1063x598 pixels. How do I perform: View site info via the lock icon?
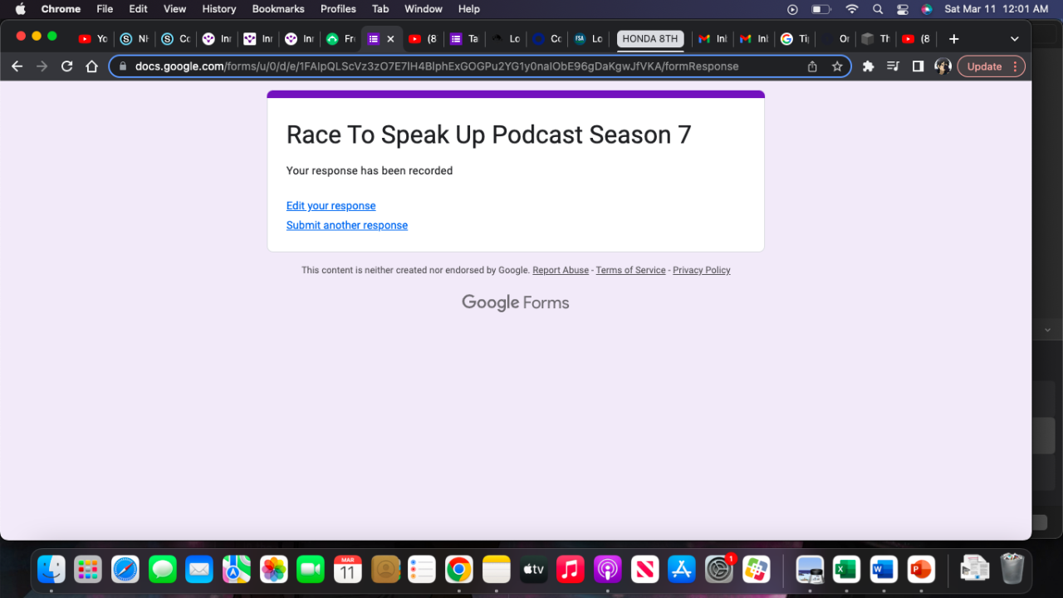[123, 66]
